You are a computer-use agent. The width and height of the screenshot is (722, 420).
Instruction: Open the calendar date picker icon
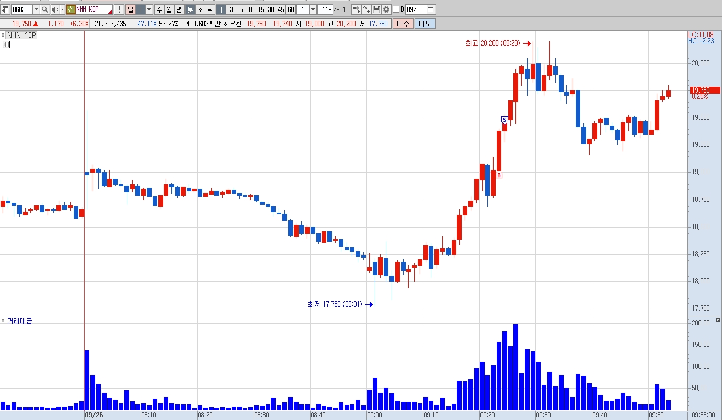(x=430, y=9)
